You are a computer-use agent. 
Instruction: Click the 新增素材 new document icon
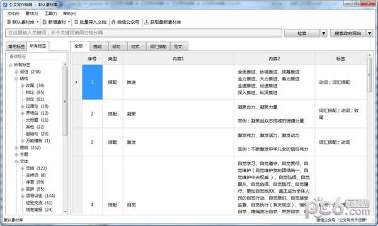pos(45,22)
